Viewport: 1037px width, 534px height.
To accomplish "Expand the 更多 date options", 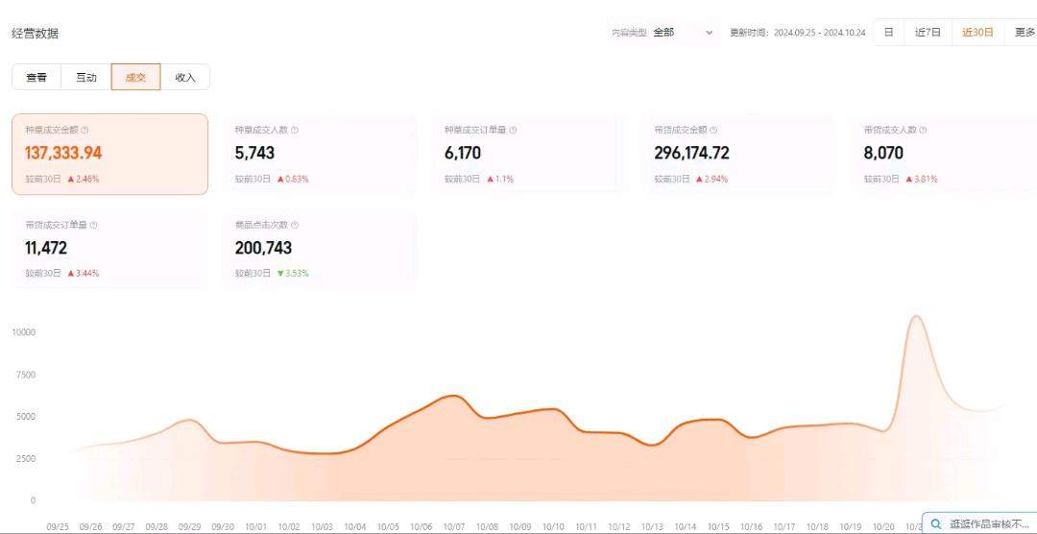I will 1024,32.
